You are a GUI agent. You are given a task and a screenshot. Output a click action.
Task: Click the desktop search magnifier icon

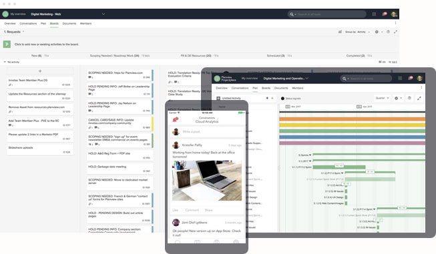pos(291,15)
